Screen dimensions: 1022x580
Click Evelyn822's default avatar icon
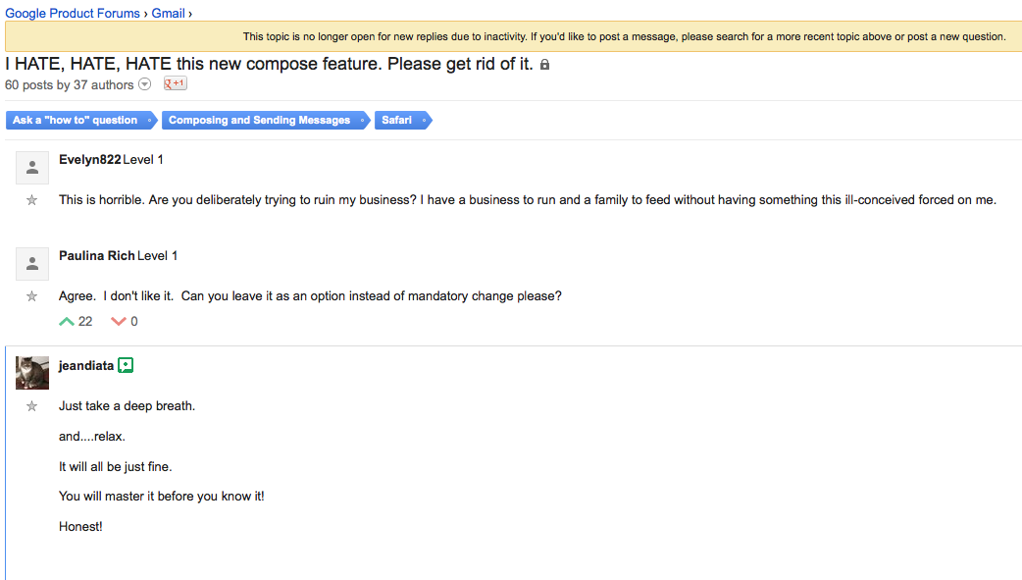tap(32, 168)
